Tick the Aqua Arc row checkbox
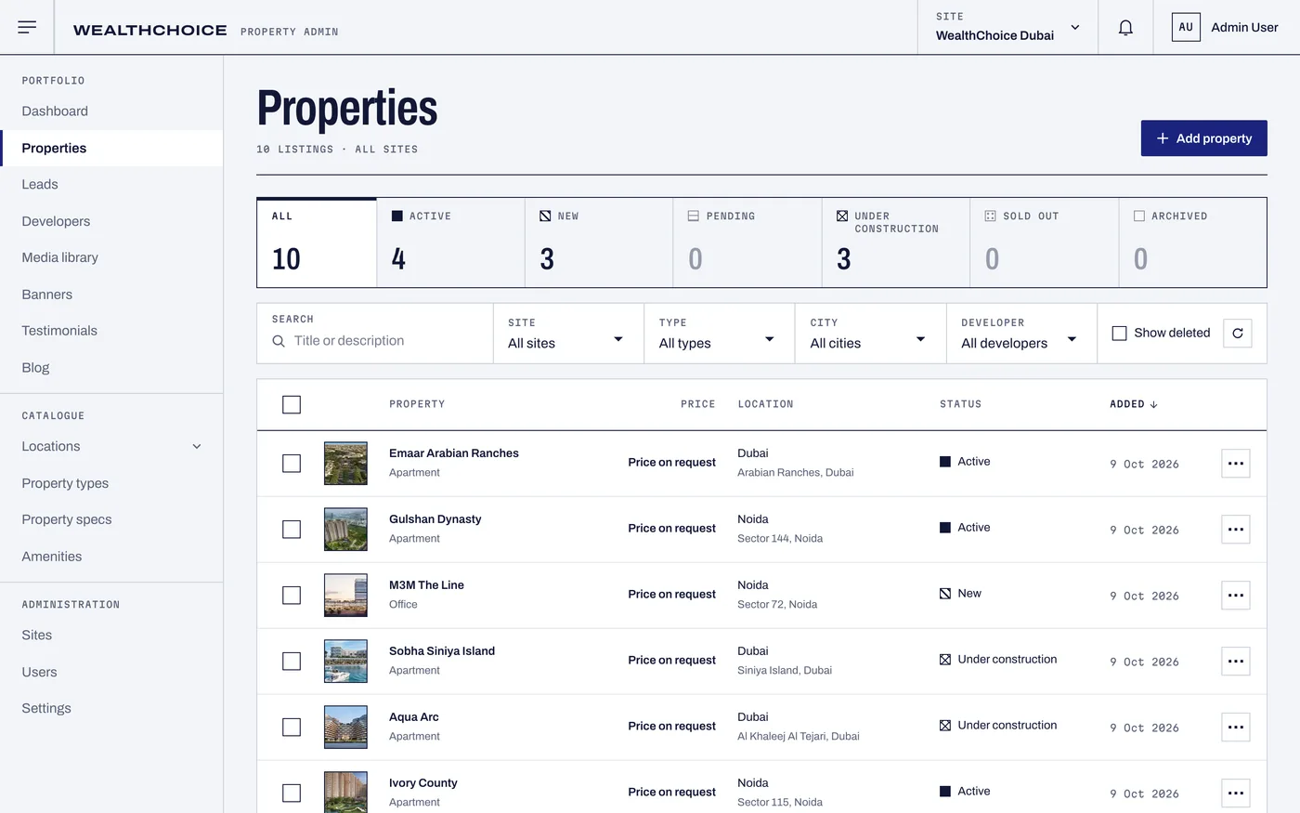Image resolution: width=1300 pixels, height=813 pixels. (x=292, y=727)
